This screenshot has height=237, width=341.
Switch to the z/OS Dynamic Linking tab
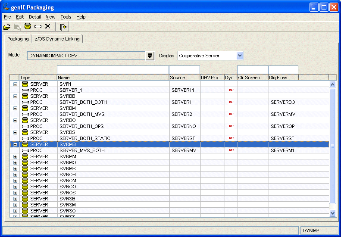click(57, 39)
